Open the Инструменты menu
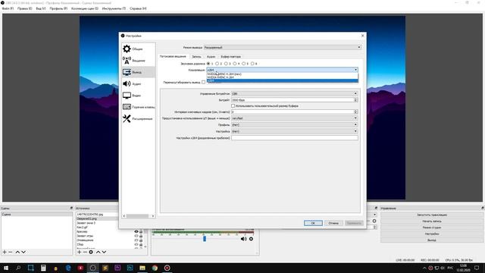 tap(114, 8)
